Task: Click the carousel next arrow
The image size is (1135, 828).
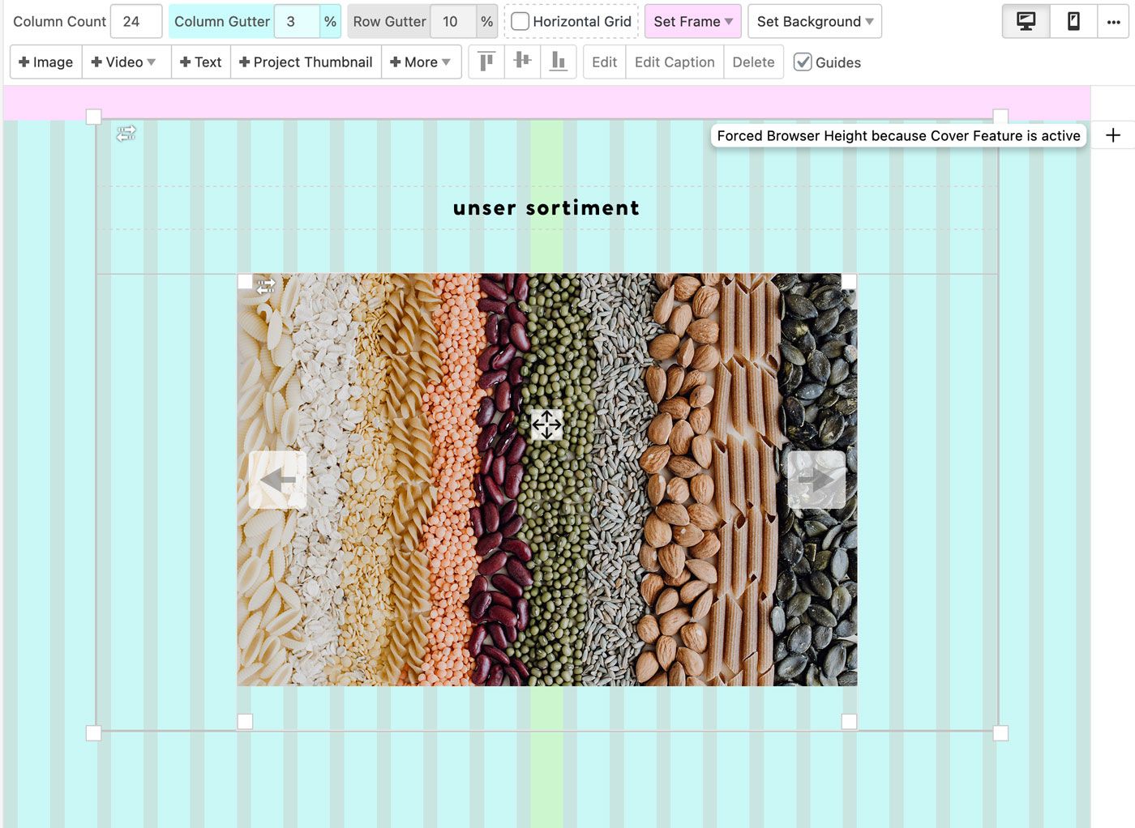Action: (816, 480)
